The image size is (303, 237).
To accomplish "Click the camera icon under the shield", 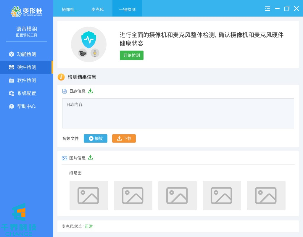I will pos(82,53).
